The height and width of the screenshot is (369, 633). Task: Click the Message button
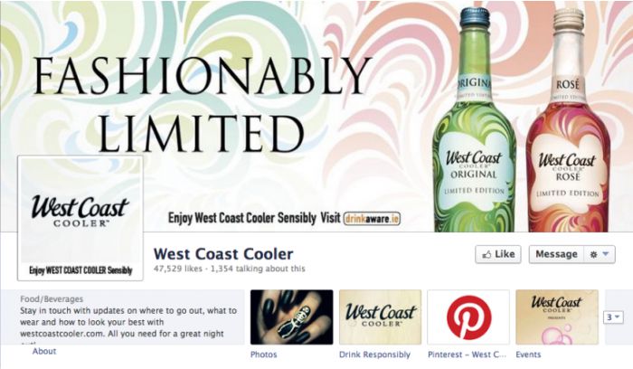(x=556, y=254)
